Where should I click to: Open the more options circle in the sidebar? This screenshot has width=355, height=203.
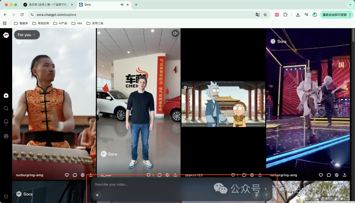pos(6,196)
